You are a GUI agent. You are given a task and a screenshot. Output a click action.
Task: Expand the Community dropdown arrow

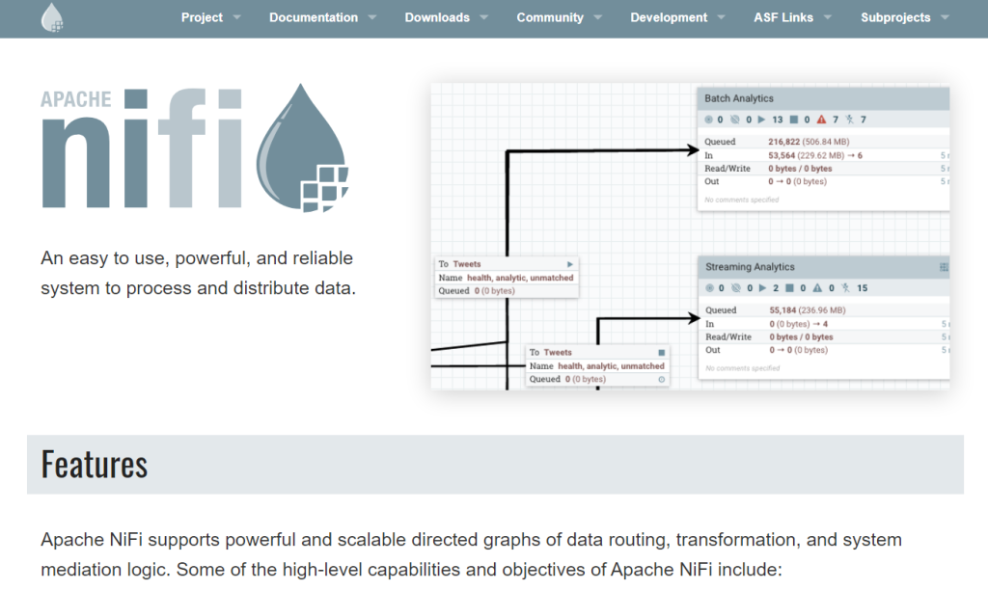point(598,17)
